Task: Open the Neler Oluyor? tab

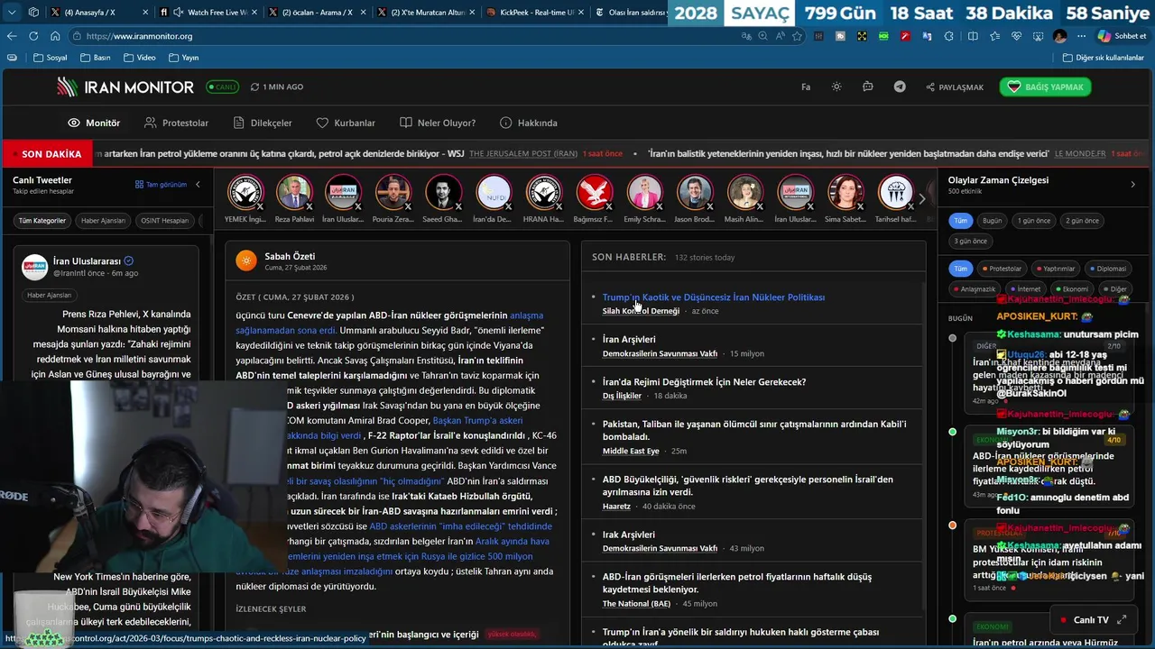Action: [438, 123]
